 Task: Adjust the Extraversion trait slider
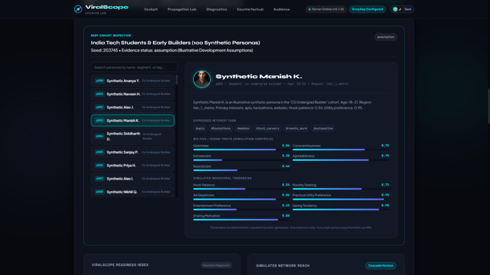pyautogui.click(x=241, y=160)
